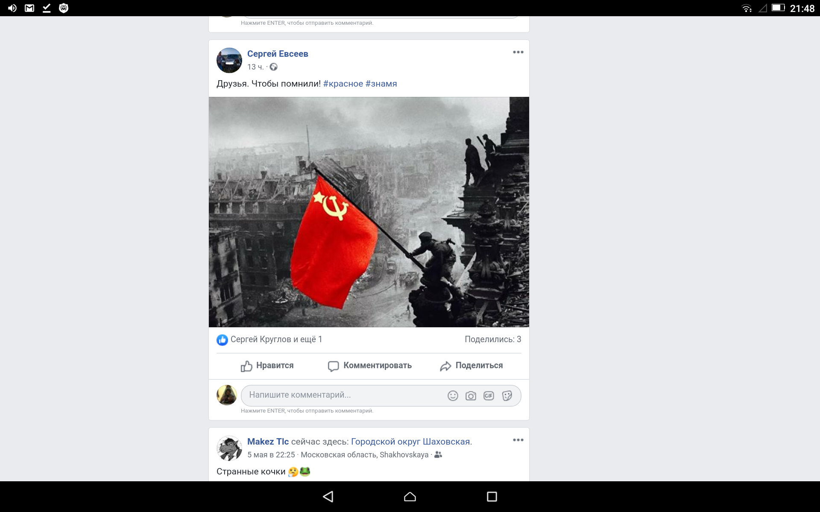Click the Комментировать button
Screen dimensions: 820x512
pos(369,366)
